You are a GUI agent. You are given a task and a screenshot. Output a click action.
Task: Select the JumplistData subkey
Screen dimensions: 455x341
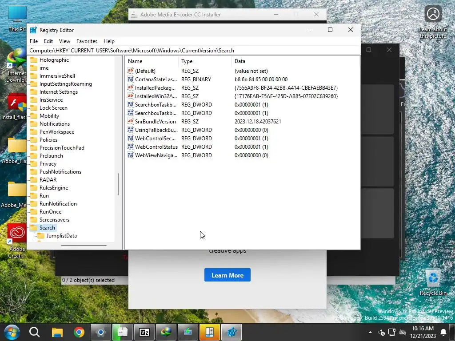point(61,236)
